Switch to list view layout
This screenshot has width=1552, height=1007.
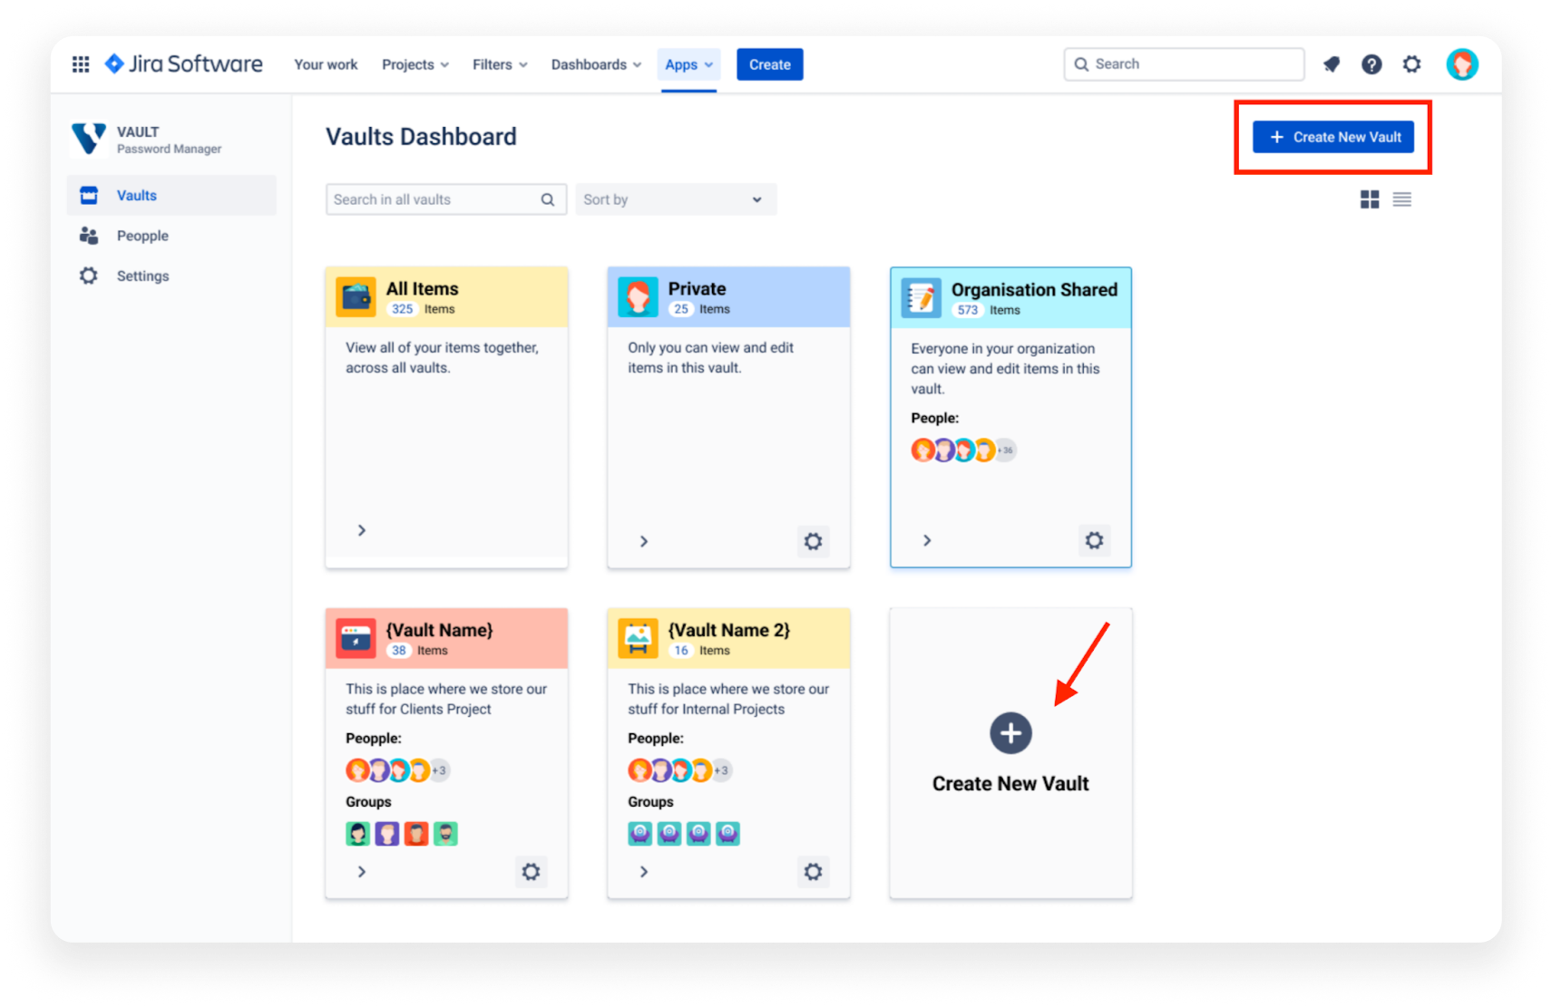click(x=1401, y=199)
